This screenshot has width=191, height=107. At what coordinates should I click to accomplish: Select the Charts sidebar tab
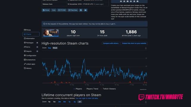pos(31,34)
